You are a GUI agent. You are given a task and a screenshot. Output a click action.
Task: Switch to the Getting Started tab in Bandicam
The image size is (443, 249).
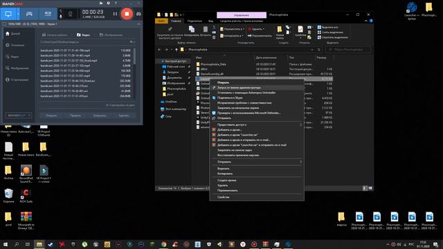click(x=55, y=35)
